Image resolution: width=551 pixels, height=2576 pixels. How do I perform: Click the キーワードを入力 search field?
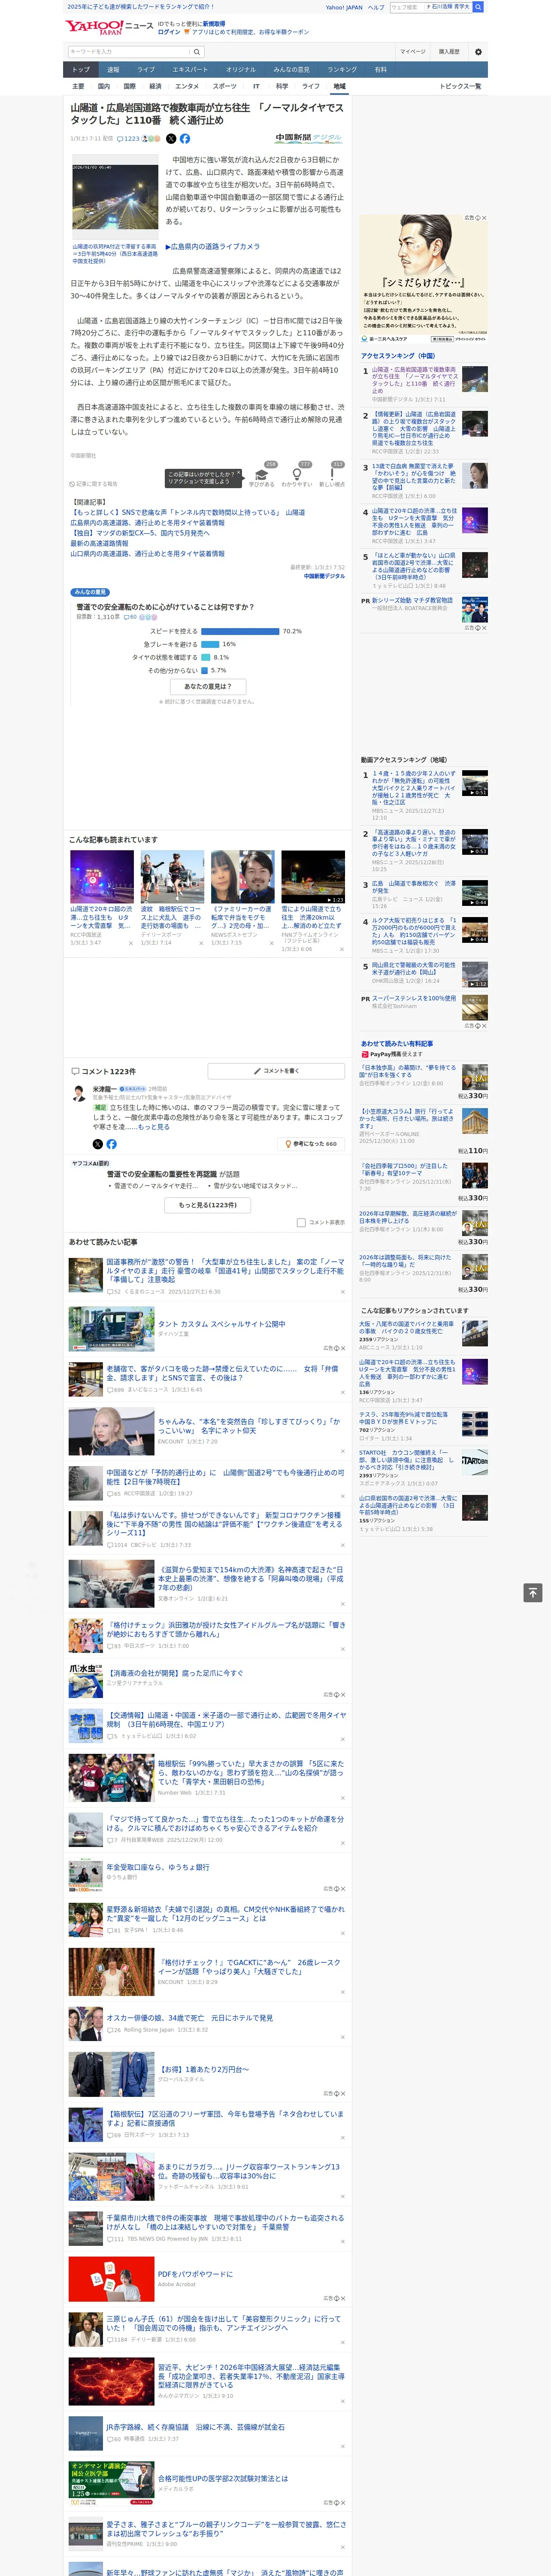coord(129,51)
